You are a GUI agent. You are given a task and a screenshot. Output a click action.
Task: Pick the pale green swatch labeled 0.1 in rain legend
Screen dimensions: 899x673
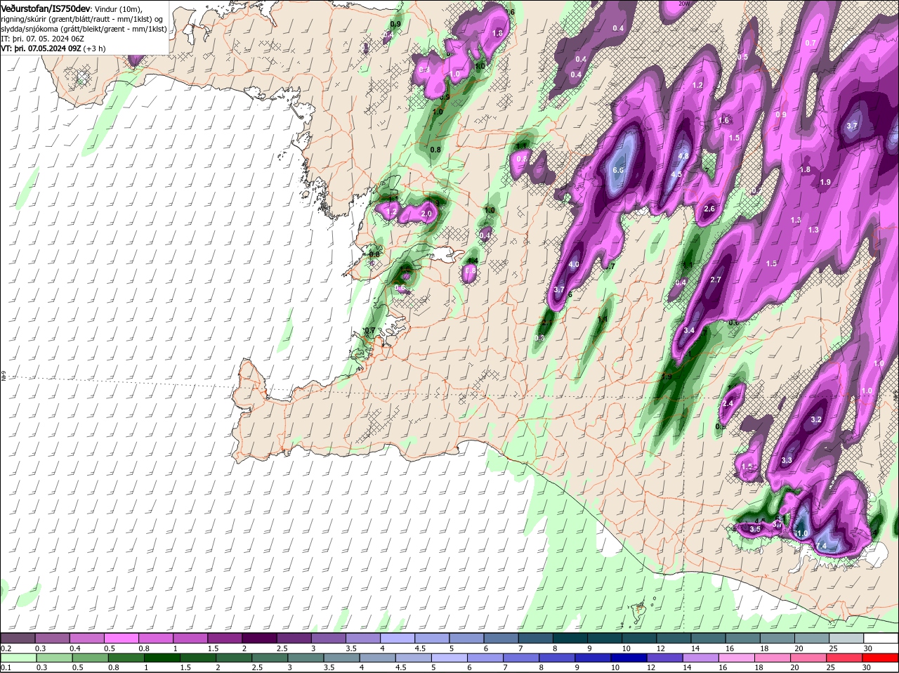(18, 658)
